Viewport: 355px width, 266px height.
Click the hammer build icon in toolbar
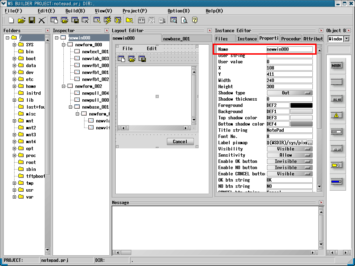click(x=118, y=20)
